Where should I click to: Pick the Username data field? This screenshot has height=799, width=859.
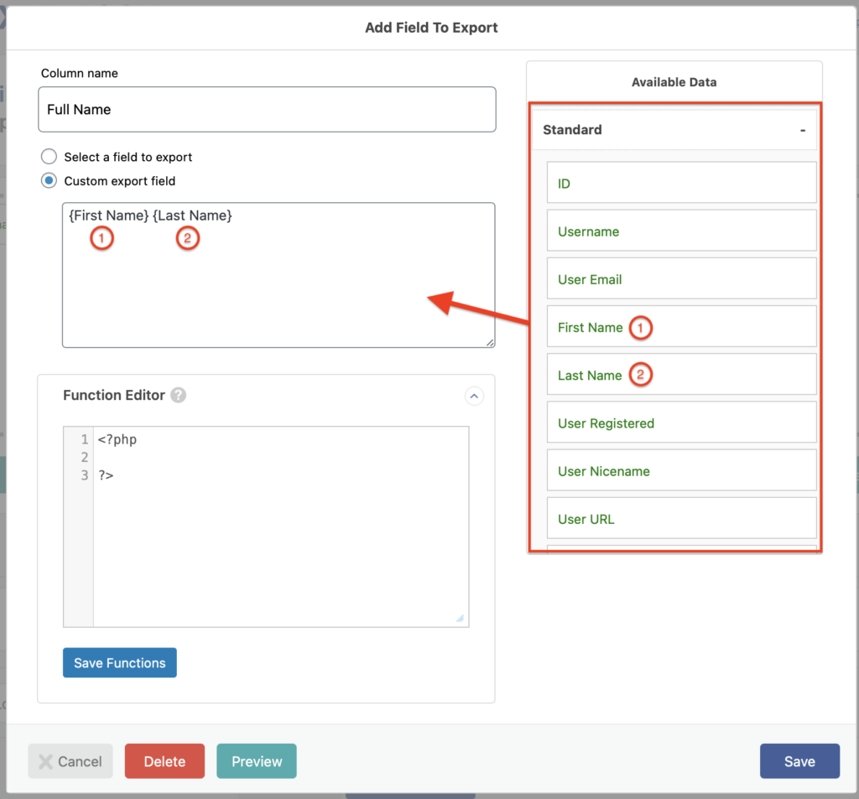click(x=681, y=231)
